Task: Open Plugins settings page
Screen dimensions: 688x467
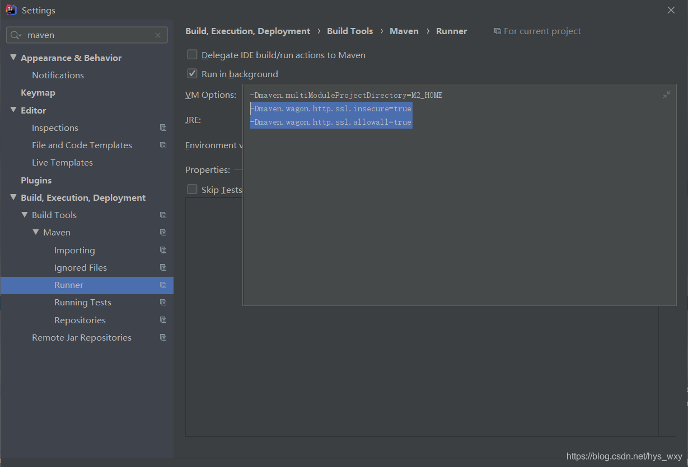Action: coord(36,180)
